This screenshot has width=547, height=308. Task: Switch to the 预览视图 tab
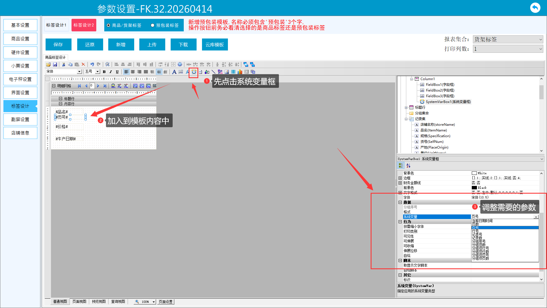(99, 301)
